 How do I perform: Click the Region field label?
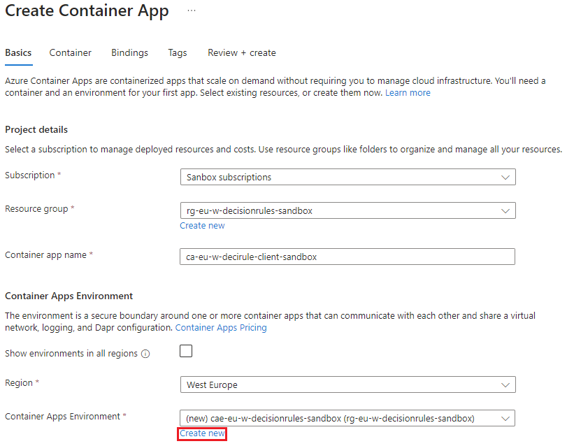tap(19, 384)
